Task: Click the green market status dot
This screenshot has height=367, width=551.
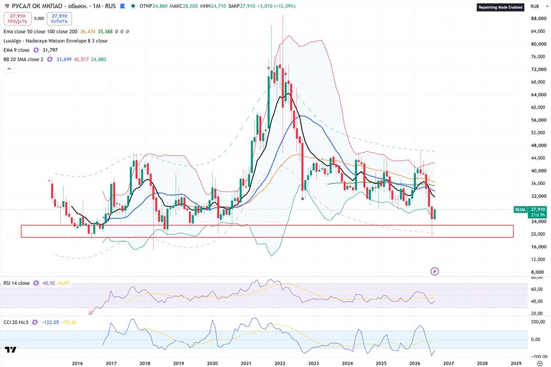Action: point(133,6)
